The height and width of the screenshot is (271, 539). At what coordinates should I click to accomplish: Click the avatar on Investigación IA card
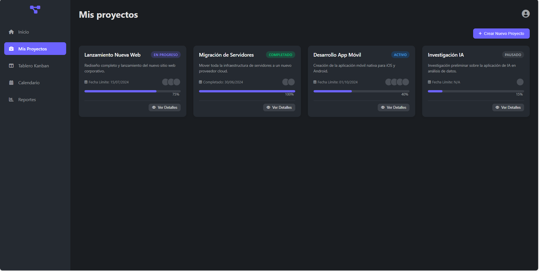tap(520, 82)
